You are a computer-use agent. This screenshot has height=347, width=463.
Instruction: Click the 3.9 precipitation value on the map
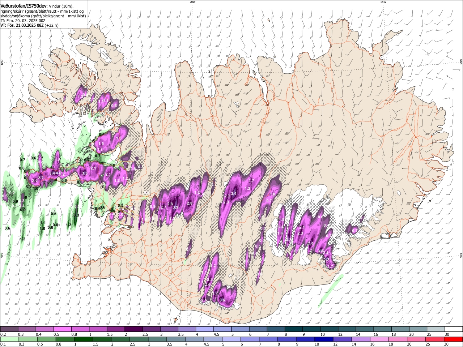175,207
